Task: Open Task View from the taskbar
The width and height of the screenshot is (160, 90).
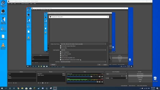Action: 14,88
